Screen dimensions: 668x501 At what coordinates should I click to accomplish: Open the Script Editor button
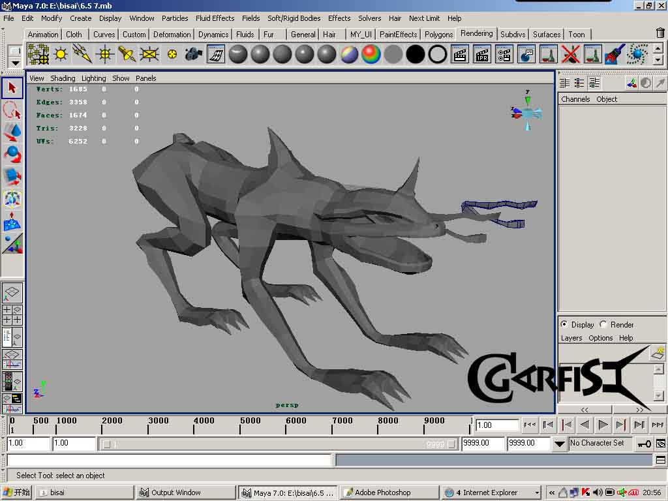coord(660,460)
